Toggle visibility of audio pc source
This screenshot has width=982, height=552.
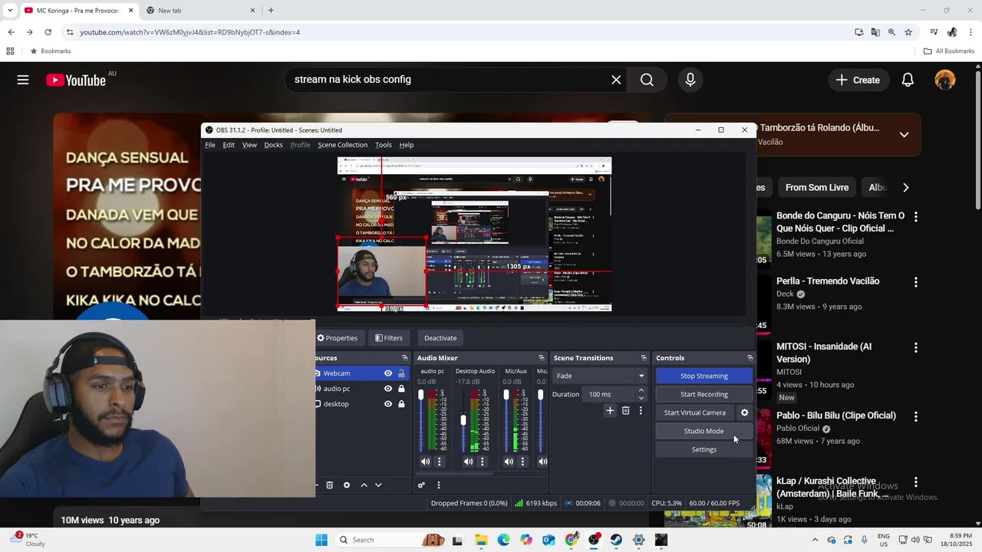[x=388, y=389]
